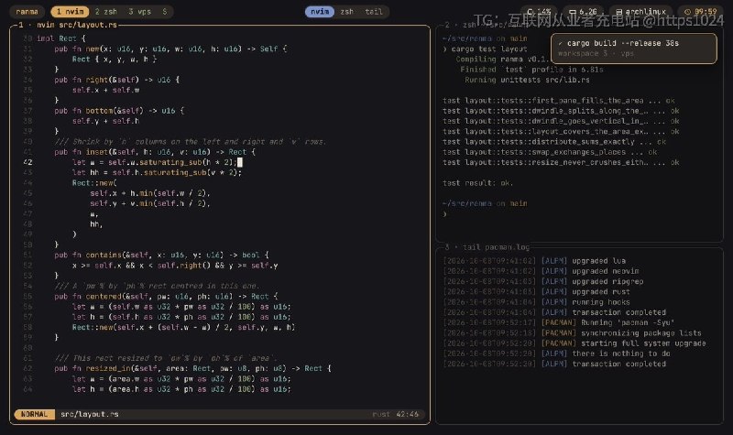Click the NORMAL mode indicator in statusline
This screenshot has height=435, width=733.
point(34,414)
